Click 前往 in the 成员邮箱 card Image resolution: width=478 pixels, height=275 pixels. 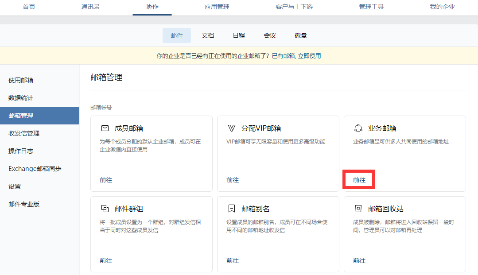point(106,180)
